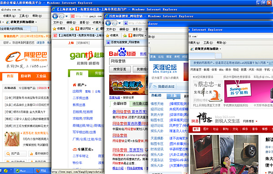Click 新闻 link beside Baidu logo
This screenshot has width=273, height=174.
[x=143, y=54]
